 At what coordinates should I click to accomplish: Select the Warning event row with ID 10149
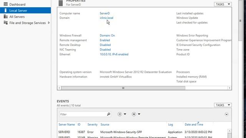coord(143,137)
